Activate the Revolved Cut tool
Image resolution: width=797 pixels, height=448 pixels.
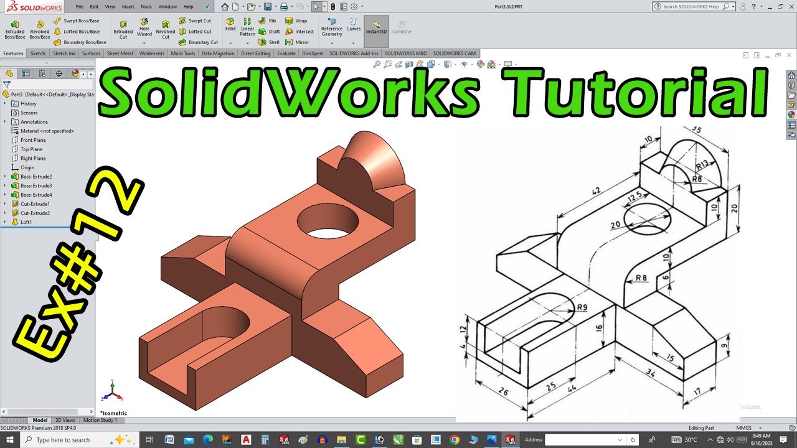[x=166, y=29]
